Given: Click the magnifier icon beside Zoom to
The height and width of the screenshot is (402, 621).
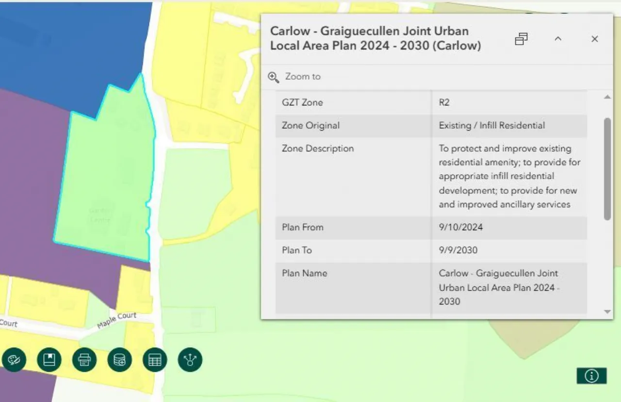Looking at the screenshot, I should coord(274,77).
